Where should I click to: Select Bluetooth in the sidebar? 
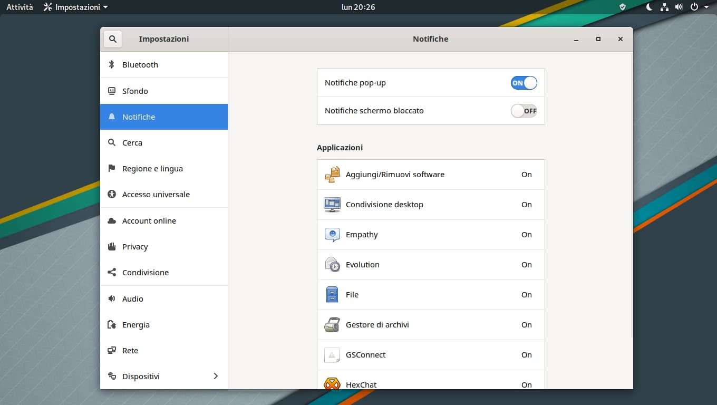tap(164, 65)
